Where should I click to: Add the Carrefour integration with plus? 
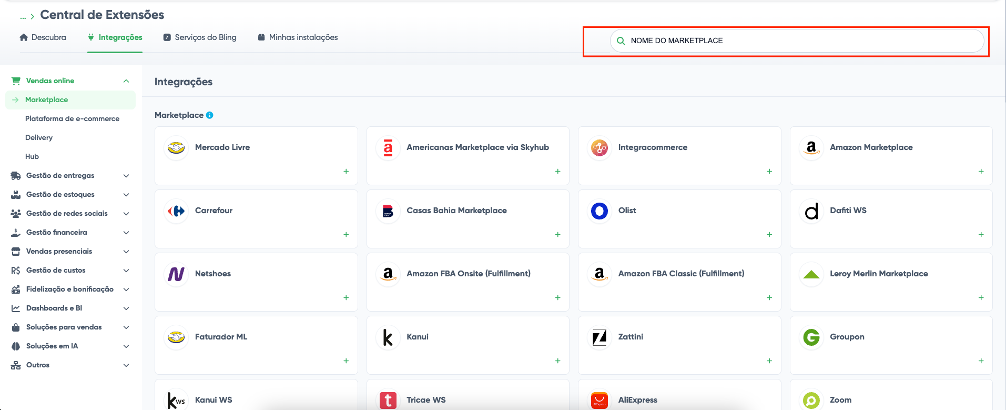point(346,235)
